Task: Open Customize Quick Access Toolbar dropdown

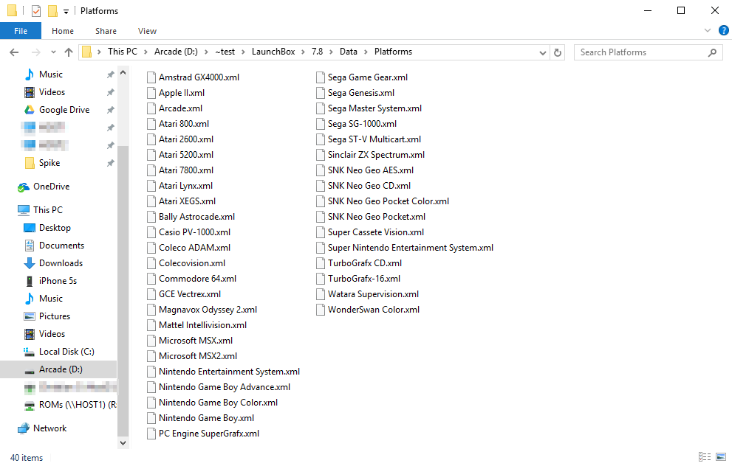Action: tap(66, 11)
